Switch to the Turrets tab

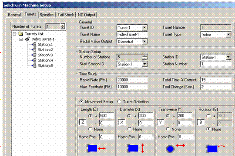[x=30, y=14]
